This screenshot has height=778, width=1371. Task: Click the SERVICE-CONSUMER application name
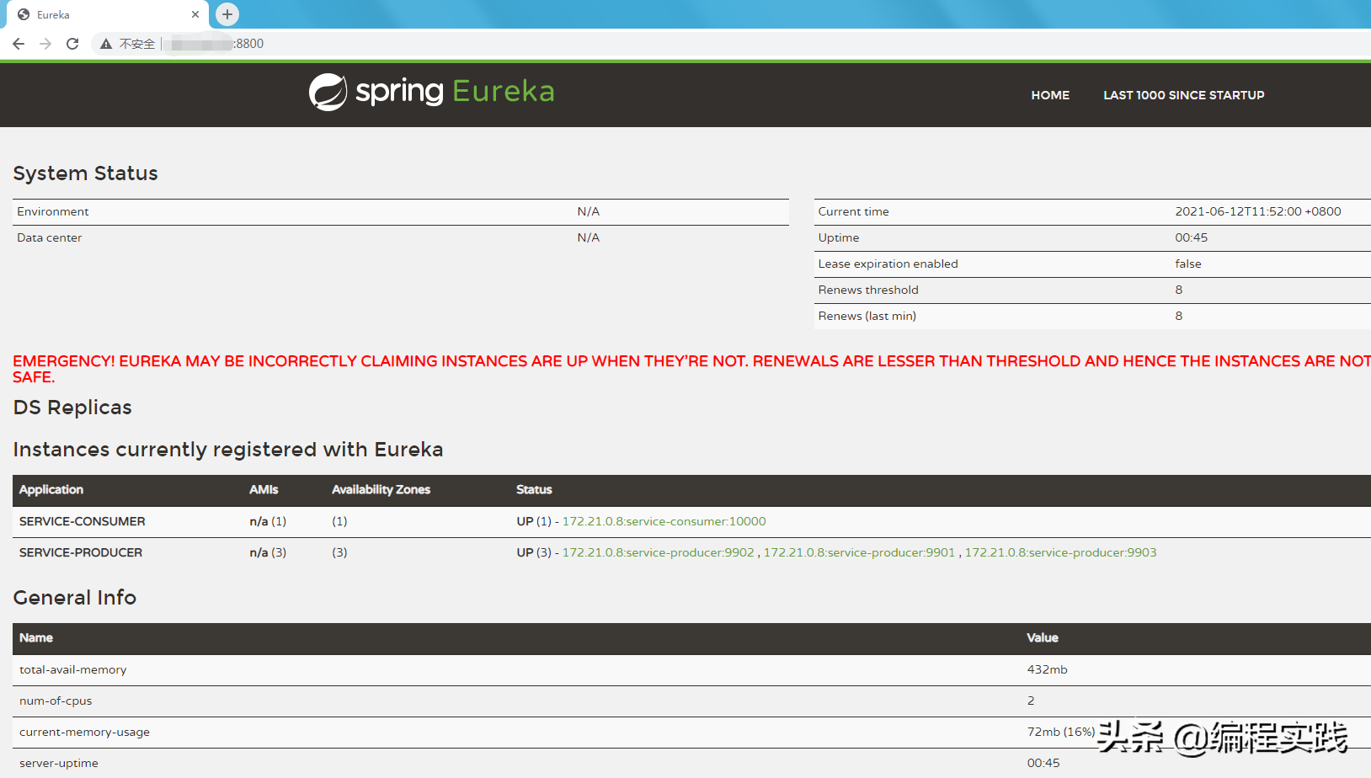(83, 521)
